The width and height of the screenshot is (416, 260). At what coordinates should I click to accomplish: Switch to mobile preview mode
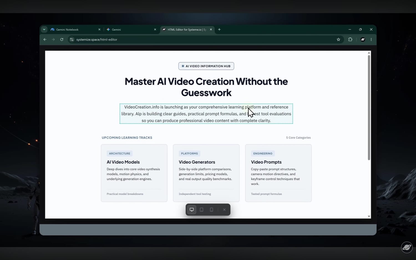(x=211, y=210)
